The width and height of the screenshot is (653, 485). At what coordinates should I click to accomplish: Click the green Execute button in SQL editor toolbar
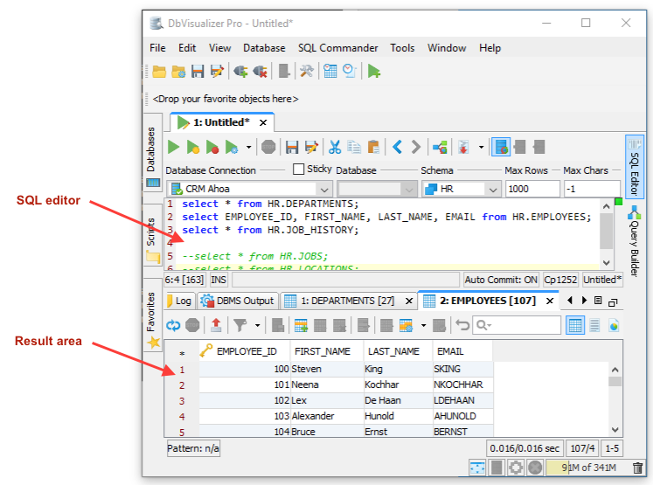pos(174,147)
